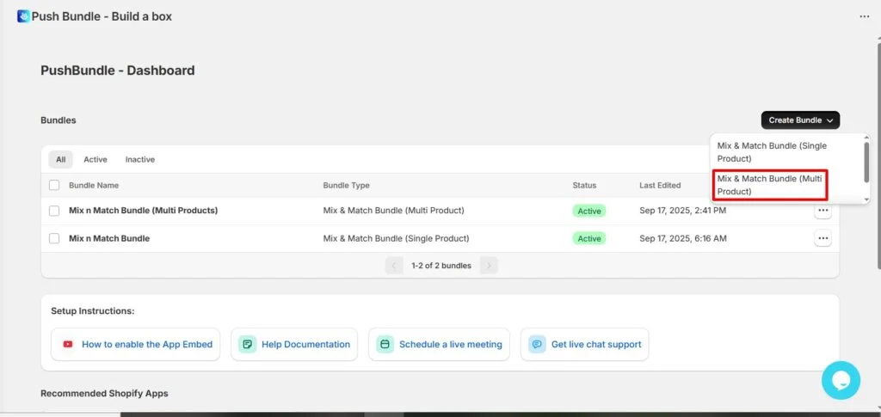This screenshot has width=881, height=417.
Task: Go to previous page of bundles
Action: (394, 266)
